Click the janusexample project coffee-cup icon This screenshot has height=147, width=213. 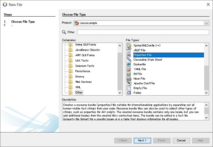point(77,23)
